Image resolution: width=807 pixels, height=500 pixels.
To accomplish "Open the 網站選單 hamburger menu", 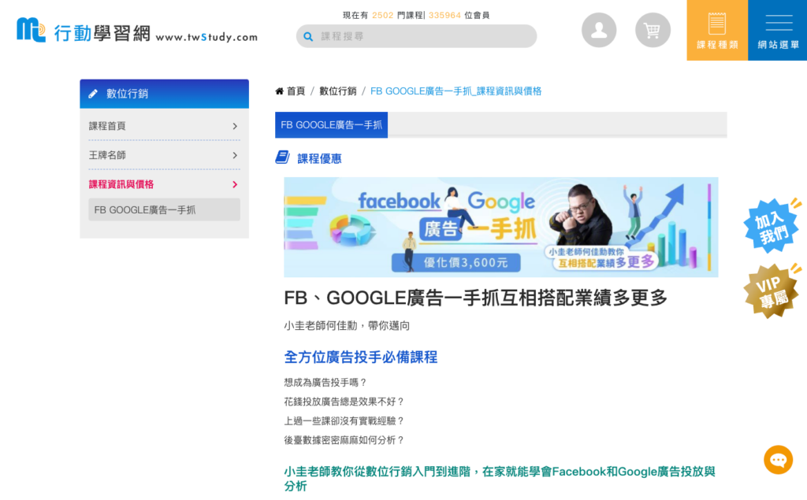I will tap(778, 31).
